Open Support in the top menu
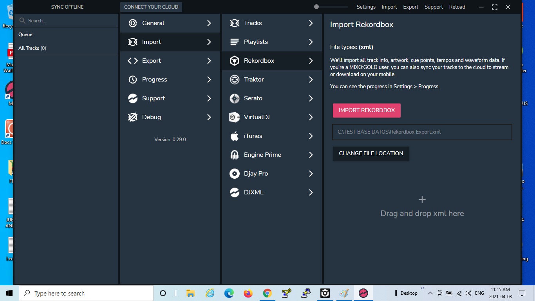This screenshot has height=301, width=535. pos(434,7)
